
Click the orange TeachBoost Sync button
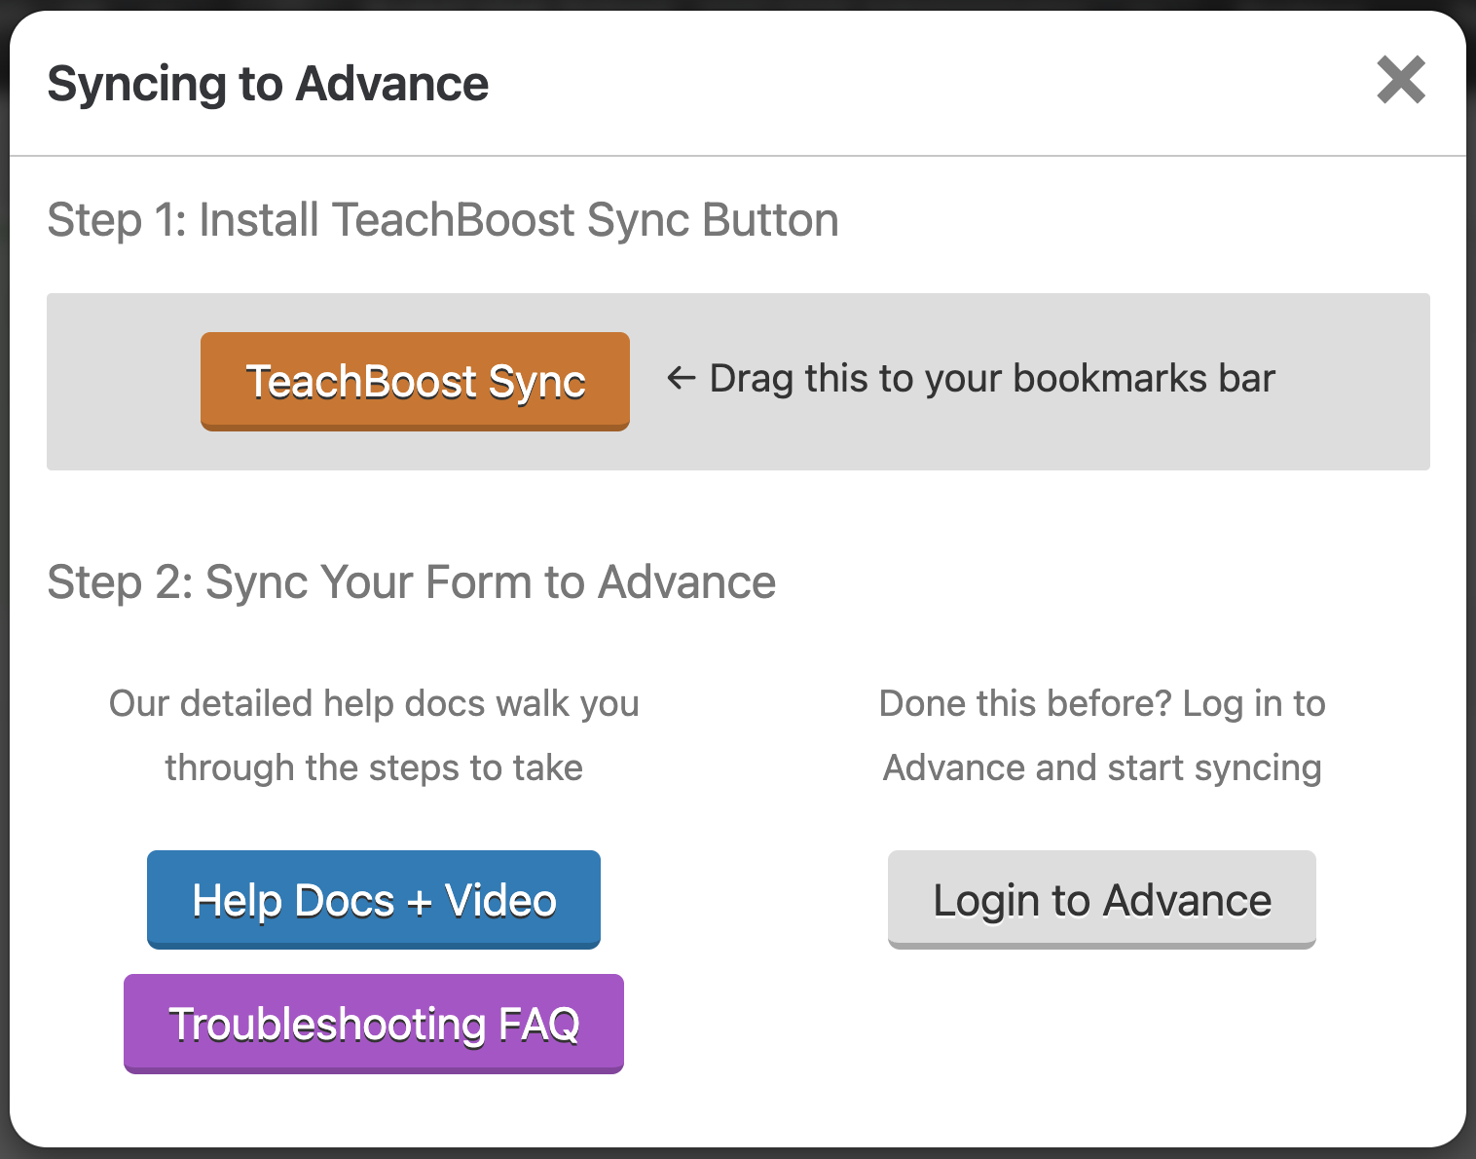[x=415, y=381]
